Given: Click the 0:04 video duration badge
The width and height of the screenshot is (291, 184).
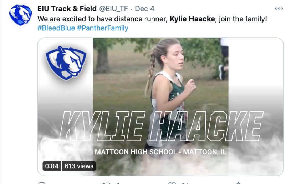Looking at the screenshot, I should coord(52,166).
